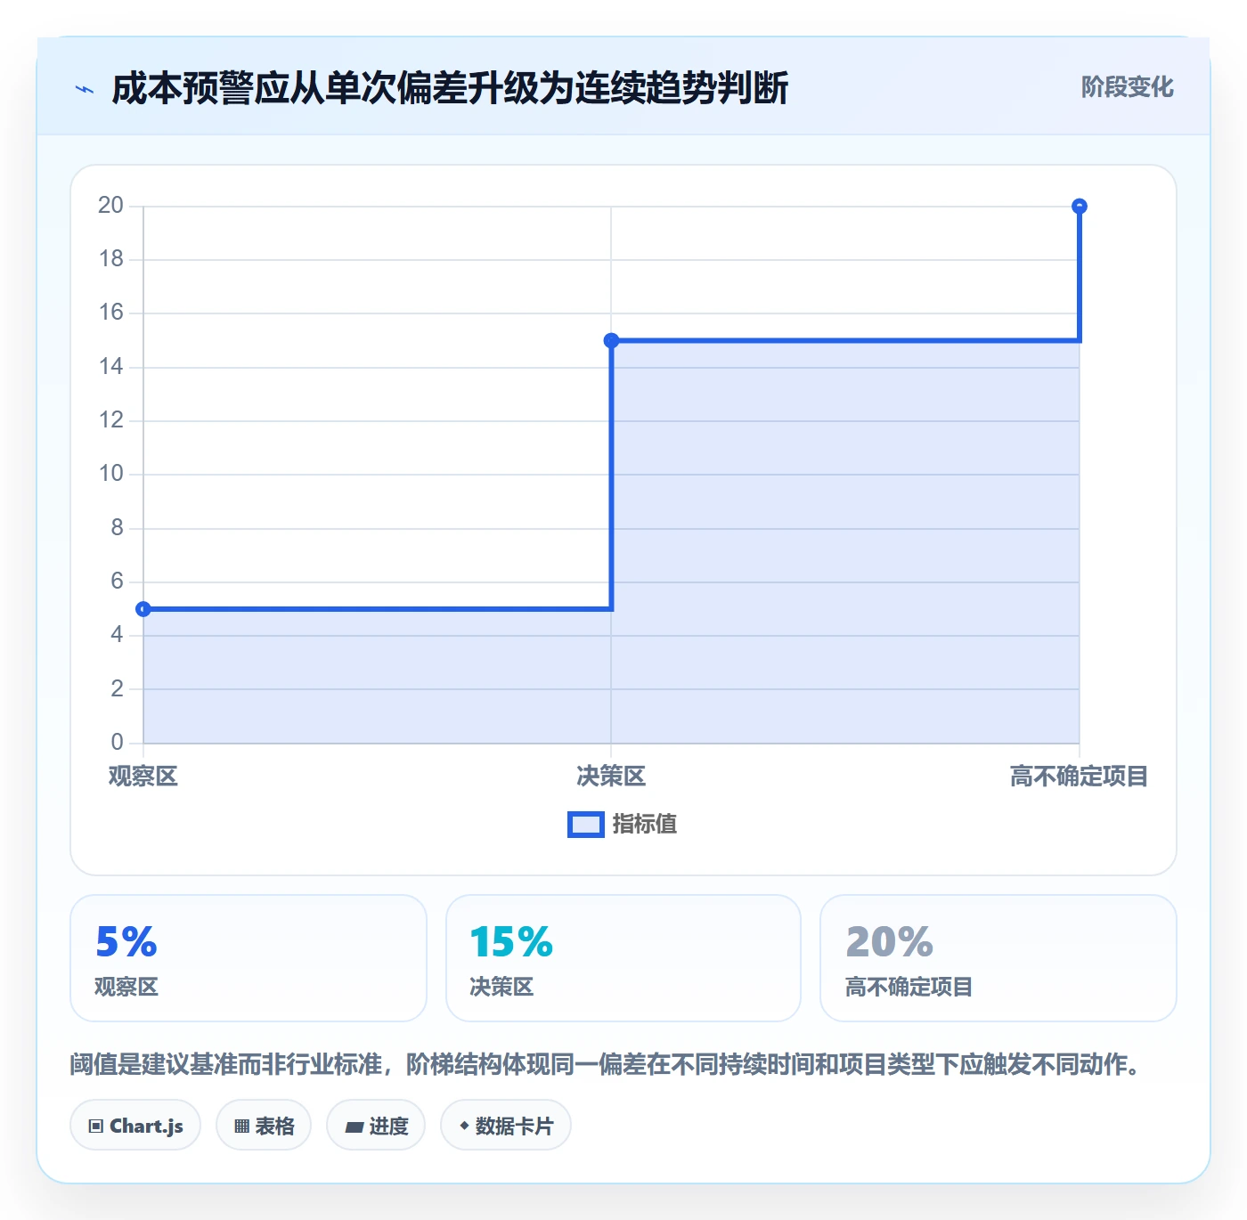This screenshot has width=1247, height=1220.
Task: Click the data point at 观察区 value 5
Action: [x=143, y=609]
